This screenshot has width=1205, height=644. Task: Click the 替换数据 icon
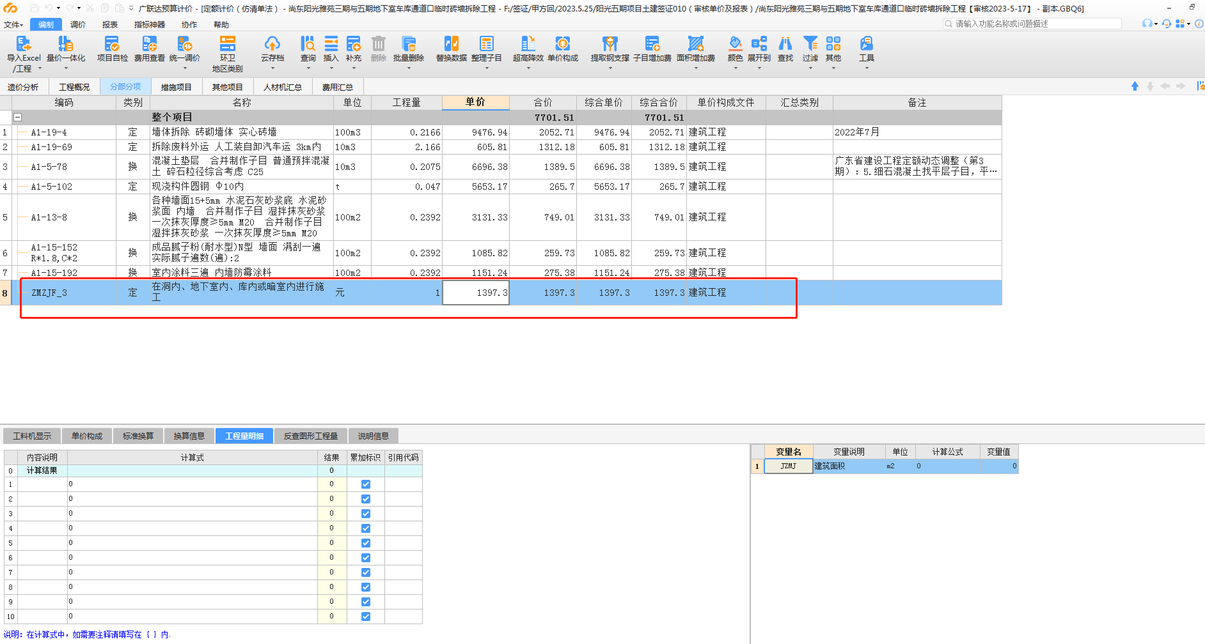452,43
